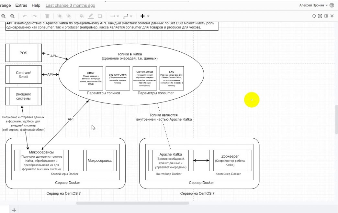The height and width of the screenshot is (213, 338).
Task: Click the Zoom Out magnifier icon
Action: click(x=12, y=16)
